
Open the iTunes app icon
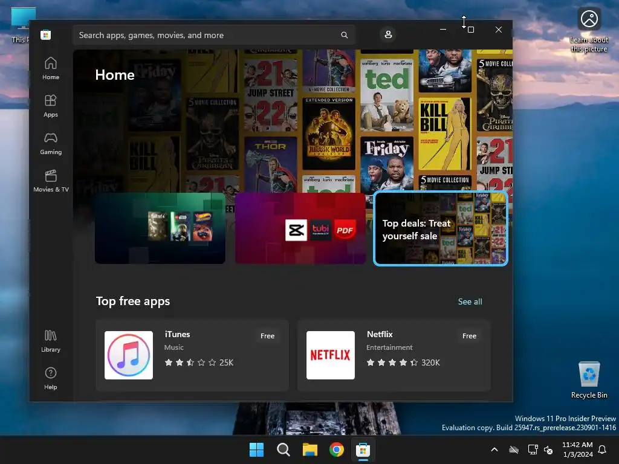click(x=129, y=355)
